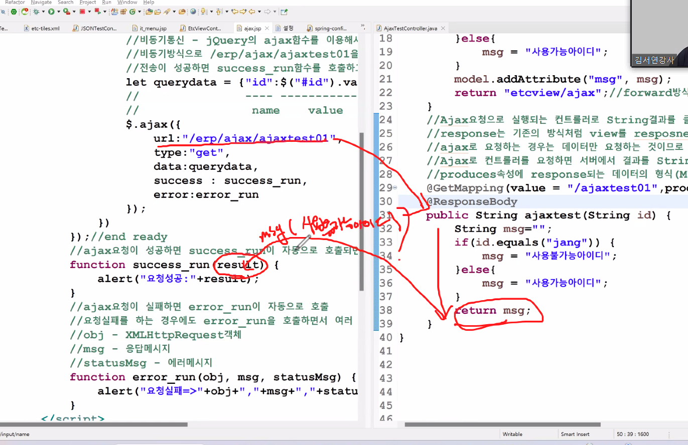Viewport: 688px width, 445px height.
Task: Click the //end ready comment
Action: (129, 237)
